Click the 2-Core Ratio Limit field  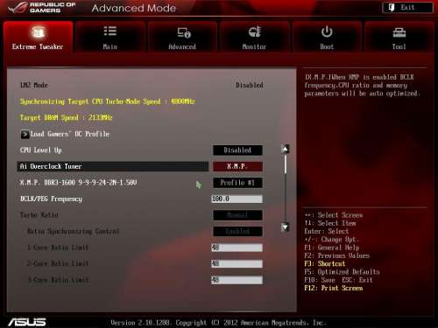pyautogui.click(x=237, y=264)
